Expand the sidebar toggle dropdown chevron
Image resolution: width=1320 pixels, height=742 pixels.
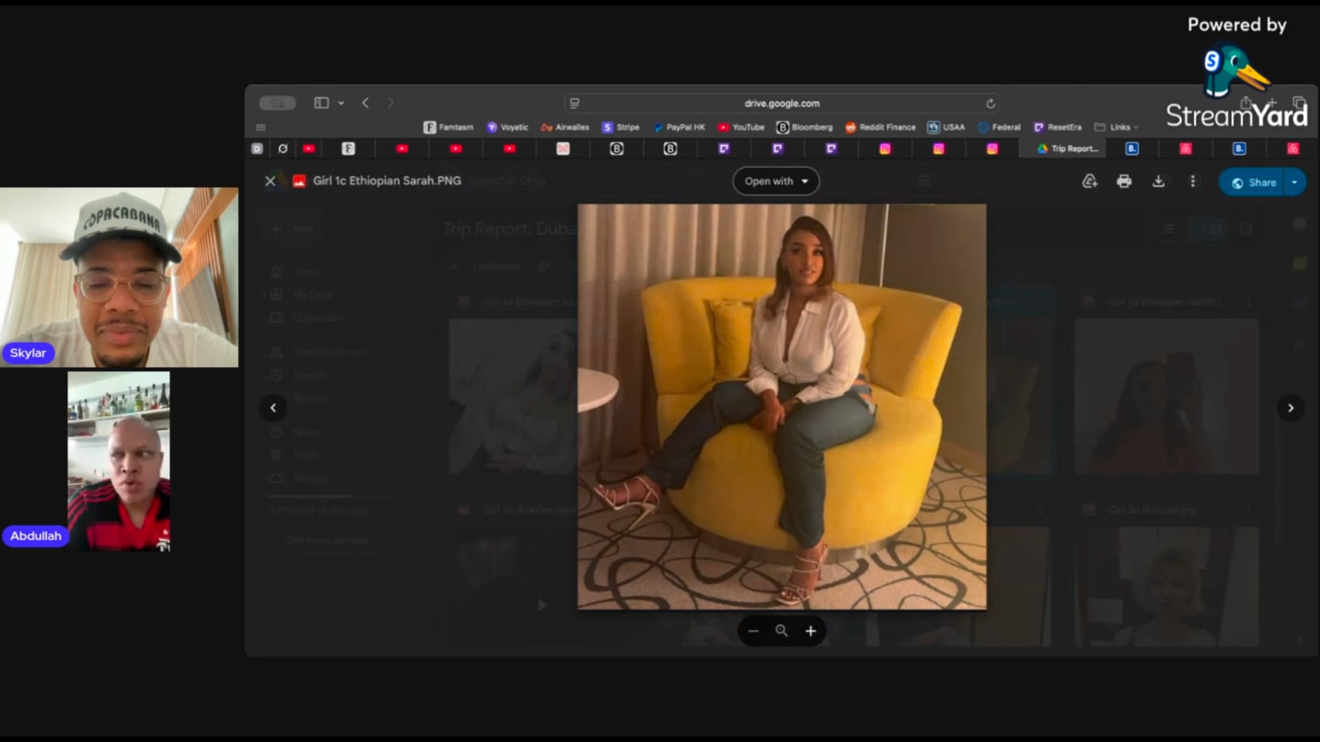pyautogui.click(x=341, y=103)
